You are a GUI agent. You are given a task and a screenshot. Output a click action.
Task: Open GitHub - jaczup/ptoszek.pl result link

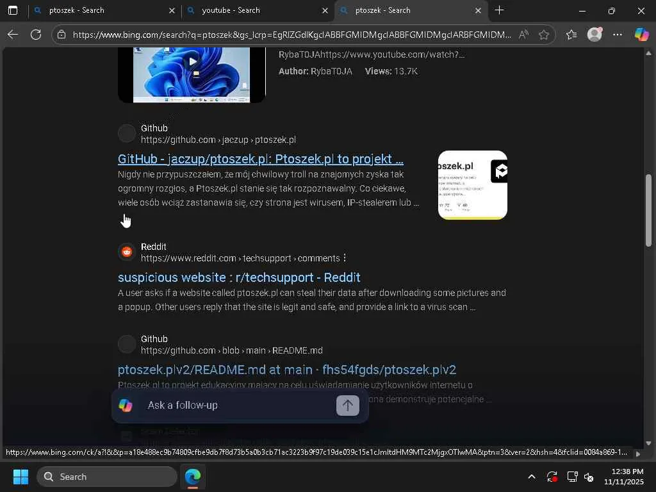pyautogui.click(x=261, y=159)
